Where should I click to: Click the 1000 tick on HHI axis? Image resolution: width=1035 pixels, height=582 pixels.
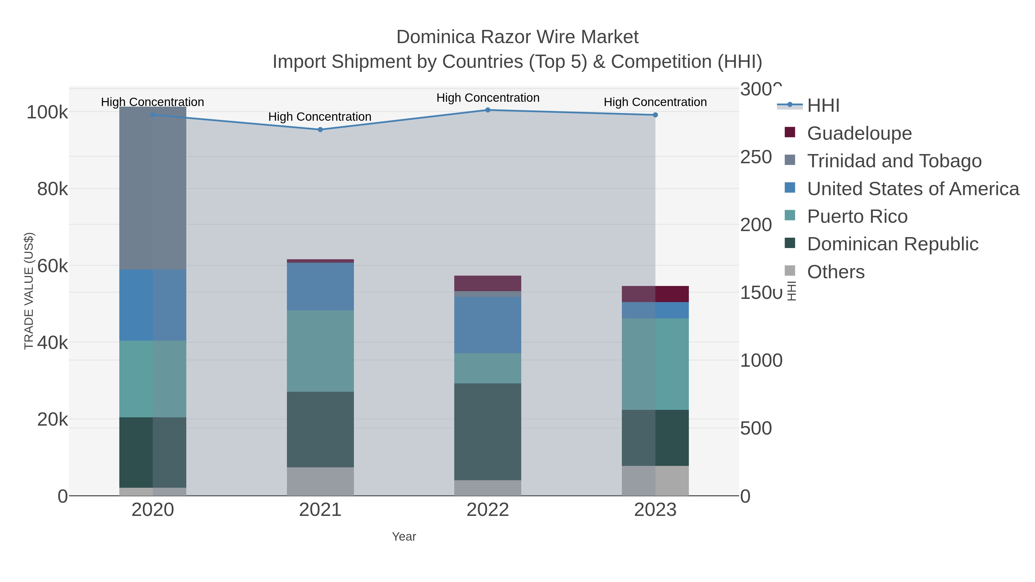(x=761, y=361)
